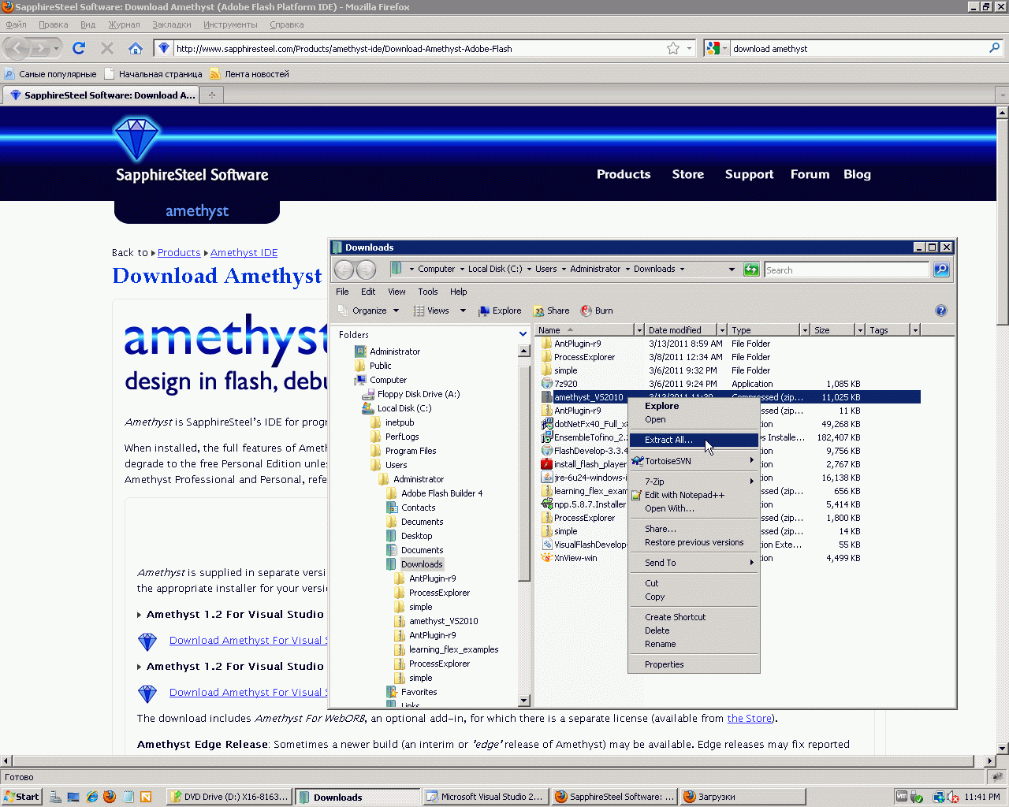
Task: Choose Edit with Notepad++
Action: pyautogui.click(x=694, y=495)
